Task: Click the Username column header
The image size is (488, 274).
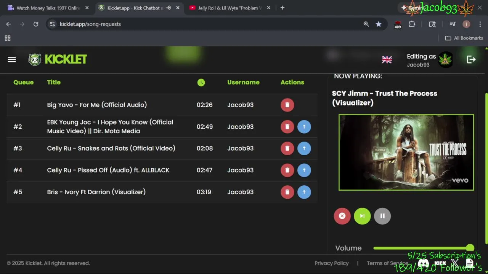Action: (243, 82)
